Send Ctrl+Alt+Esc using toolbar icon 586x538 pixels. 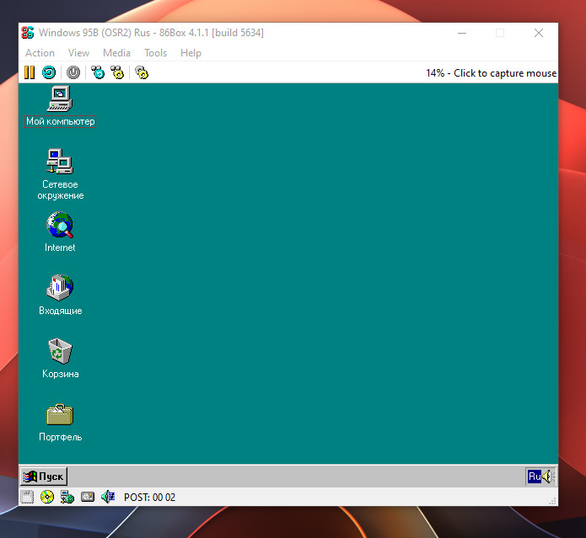coord(117,73)
